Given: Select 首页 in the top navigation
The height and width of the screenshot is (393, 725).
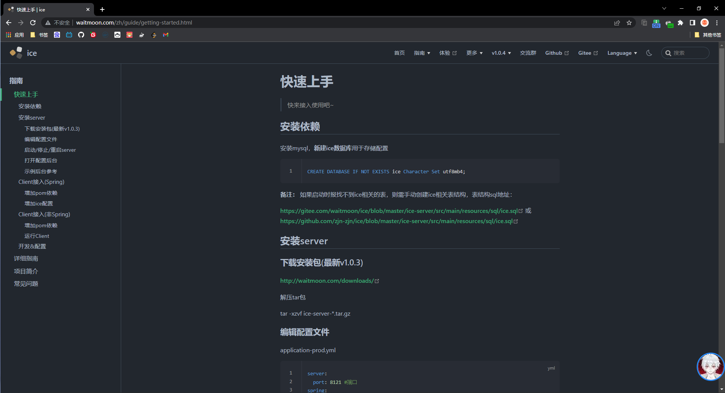Looking at the screenshot, I should (x=399, y=53).
